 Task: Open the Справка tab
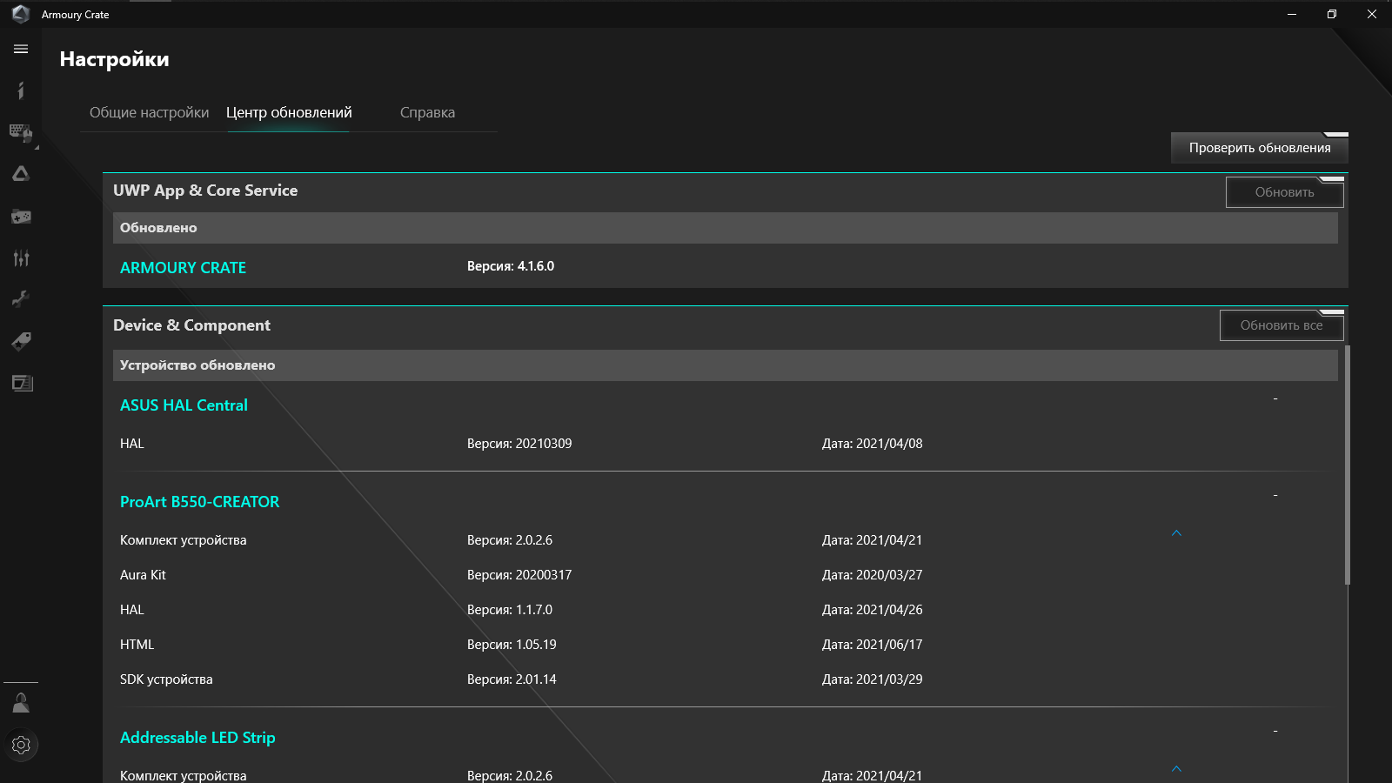(x=427, y=112)
